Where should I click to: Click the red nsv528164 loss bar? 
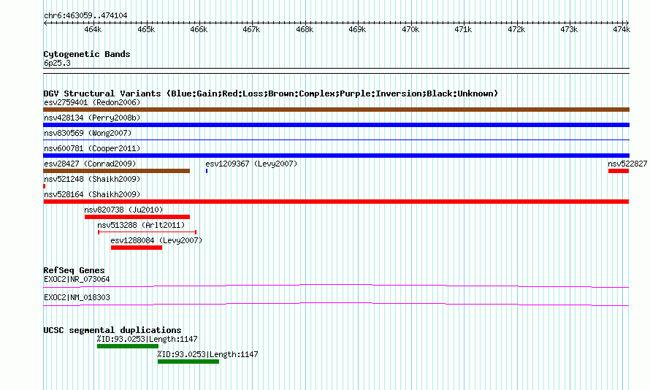(336, 202)
